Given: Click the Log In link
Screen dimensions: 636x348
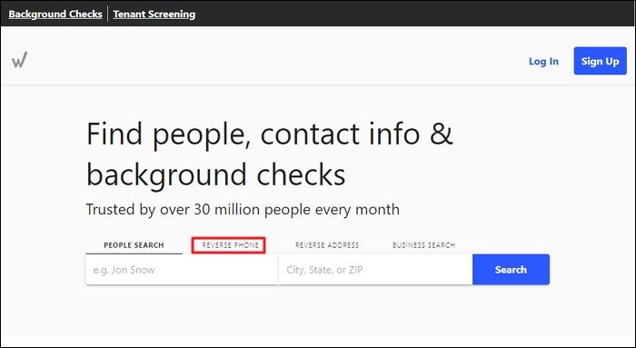Looking at the screenshot, I should (543, 61).
